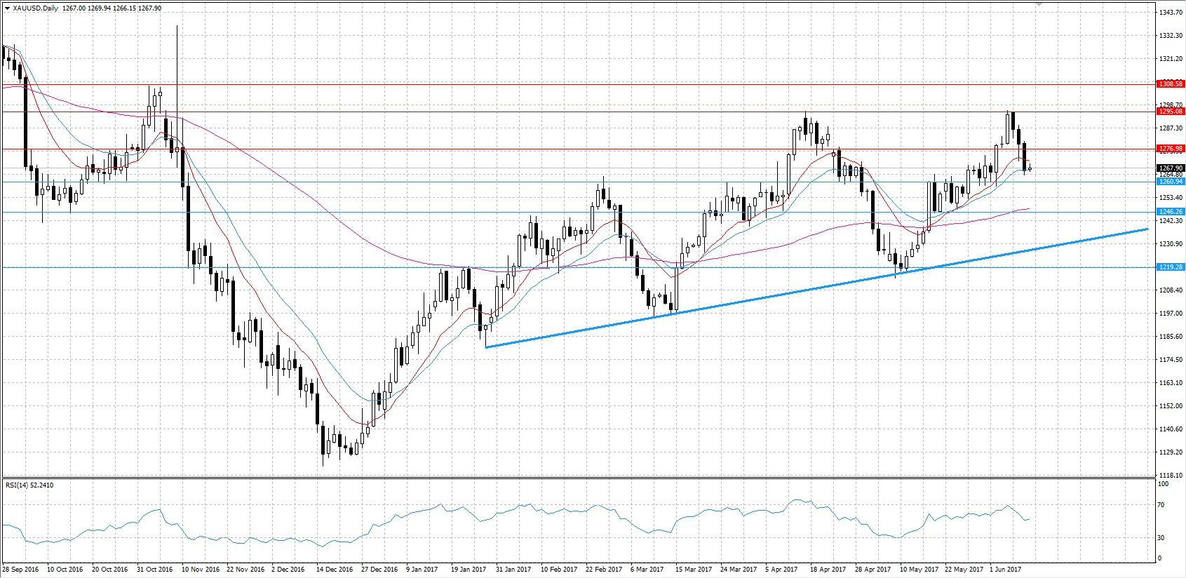Click the RSI scale value 70

(1161, 505)
